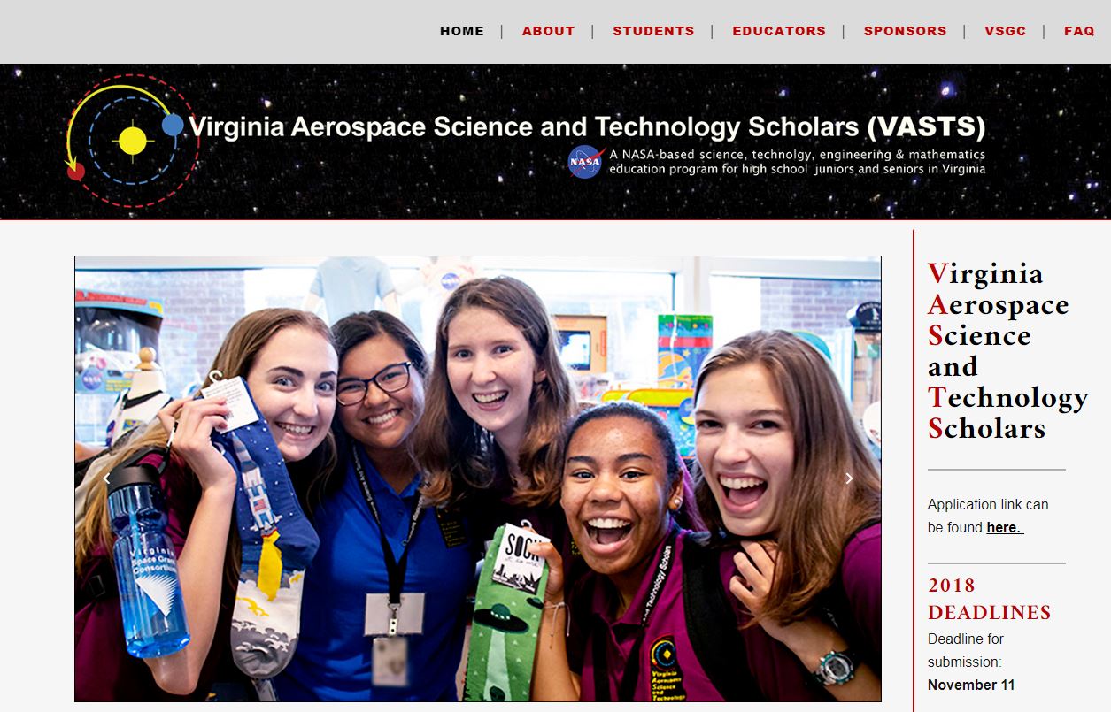The image size is (1111, 712).
Task: Click the NASA logo in the banner
Action: click(585, 162)
